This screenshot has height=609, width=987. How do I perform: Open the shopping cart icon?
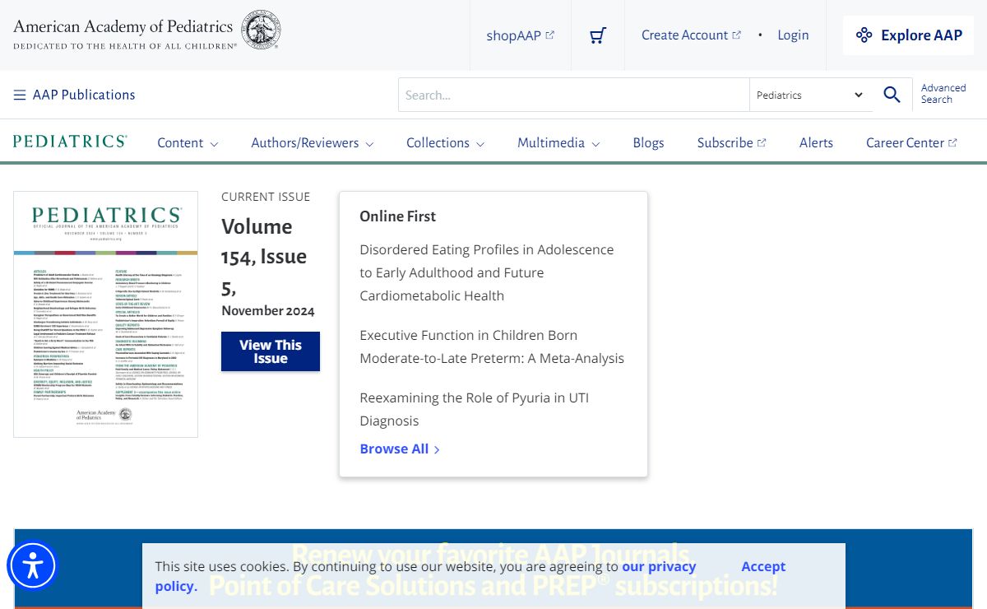pyautogui.click(x=598, y=35)
